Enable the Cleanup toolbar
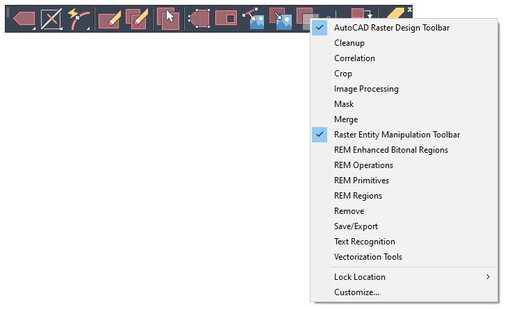Screen dimensions: 505x309 [x=404, y=43]
